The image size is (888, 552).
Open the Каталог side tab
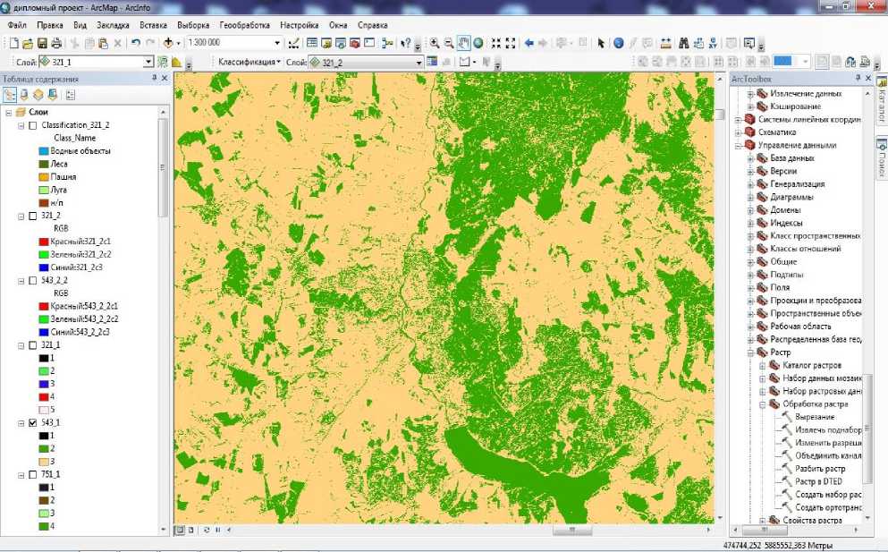pyautogui.click(x=881, y=103)
